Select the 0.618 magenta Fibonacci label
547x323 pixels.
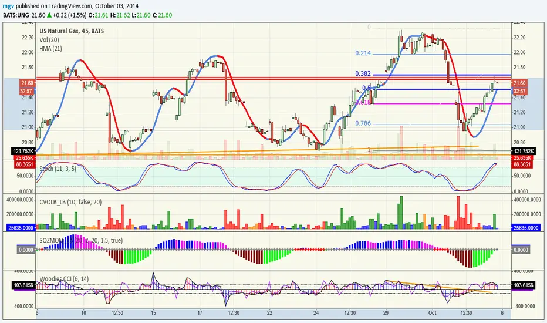coord(364,102)
